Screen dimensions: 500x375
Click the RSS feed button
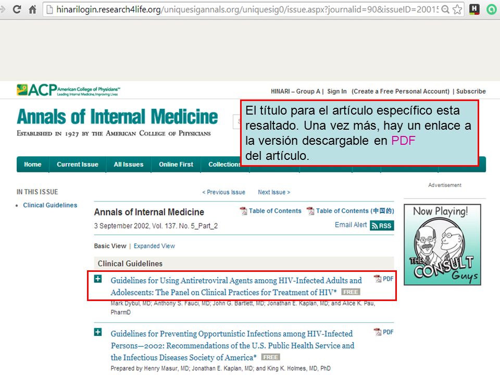click(x=382, y=226)
